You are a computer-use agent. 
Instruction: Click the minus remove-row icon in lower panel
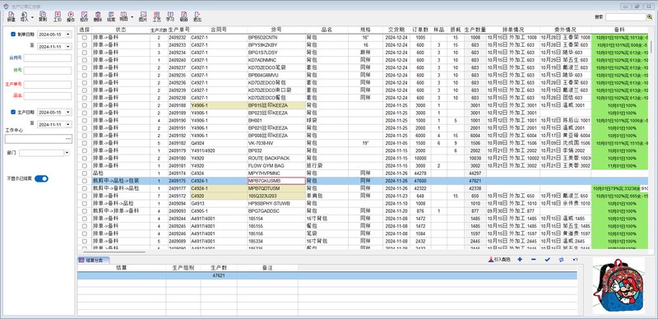[533, 260]
